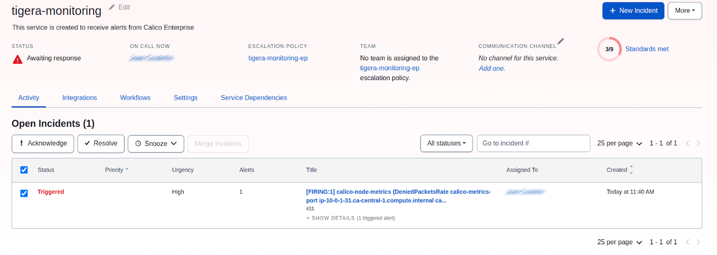Click the New Incident button

pos(633,10)
